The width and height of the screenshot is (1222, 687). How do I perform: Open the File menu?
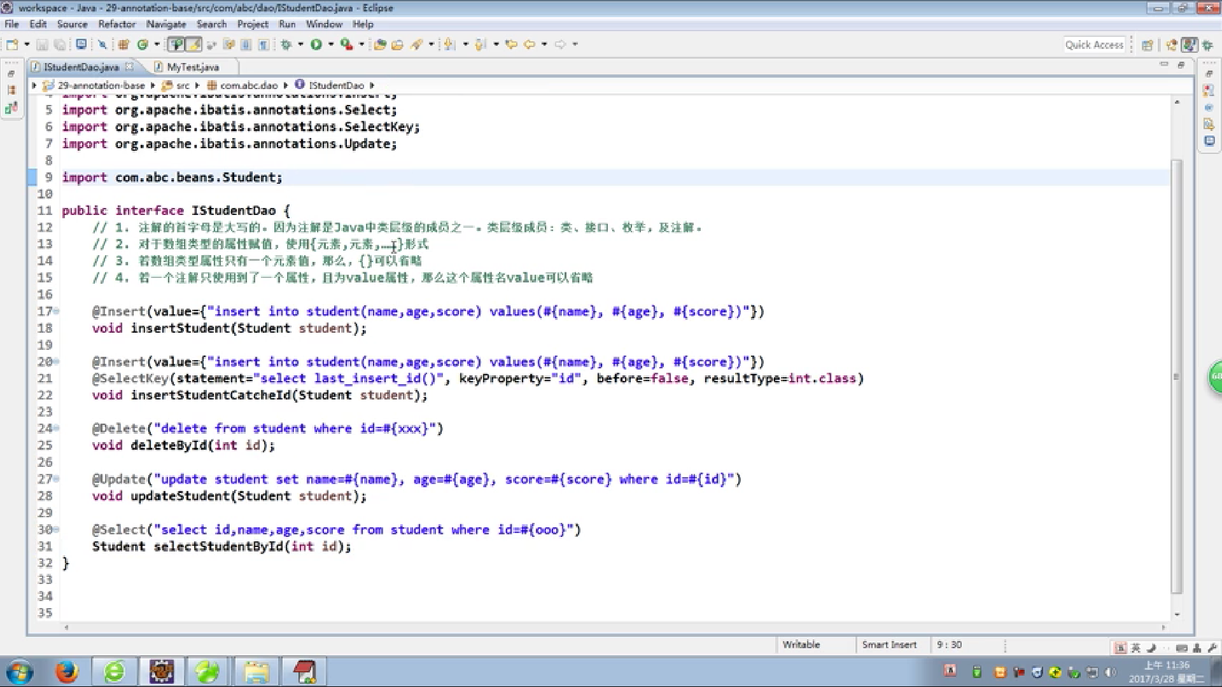point(11,24)
